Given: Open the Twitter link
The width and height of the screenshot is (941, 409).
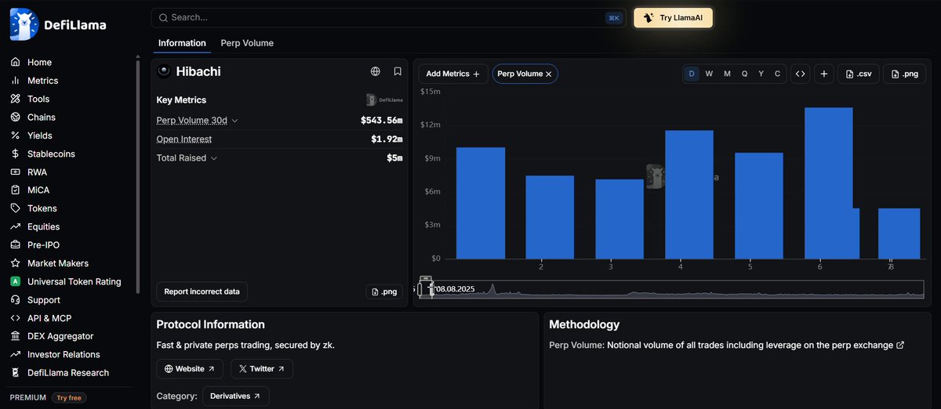Looking at the screenshot, I should tap(262, 369).
